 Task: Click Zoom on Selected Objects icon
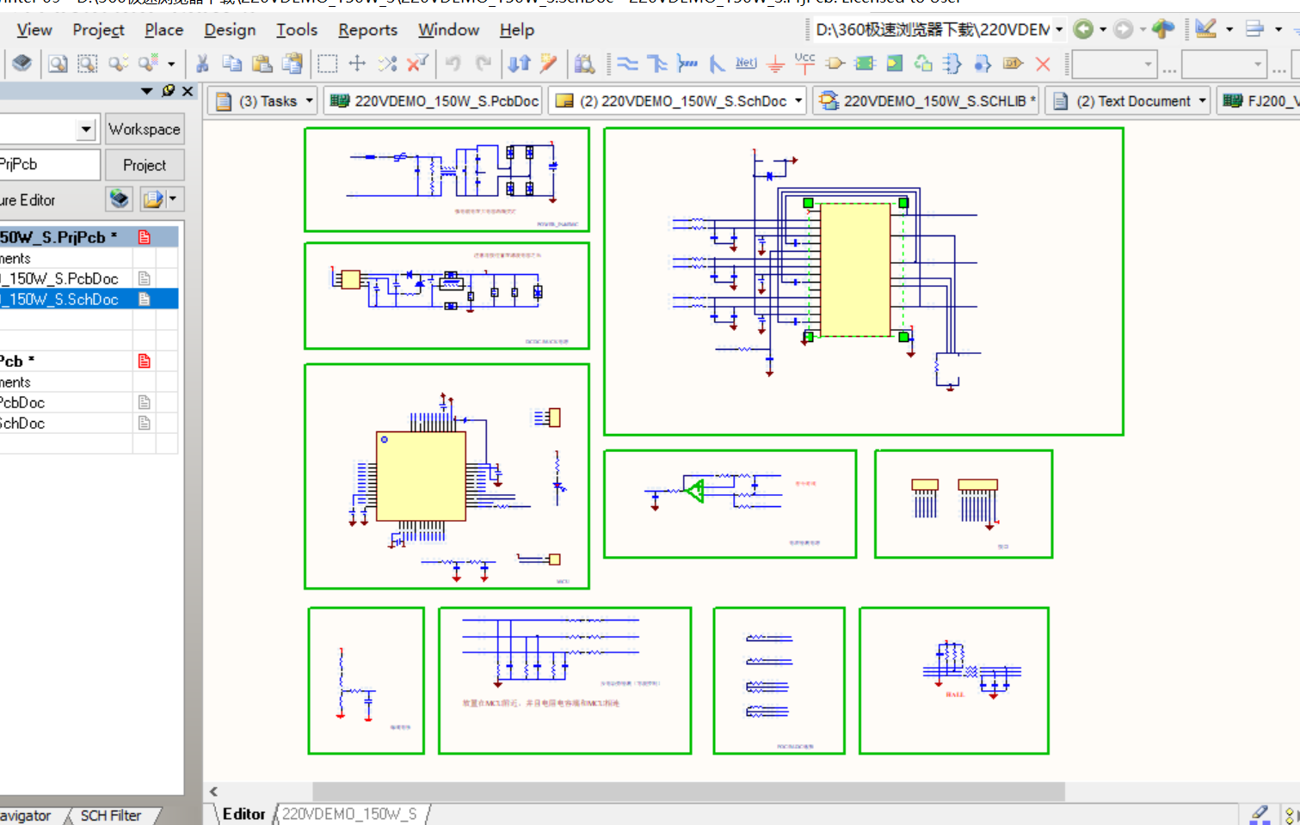[118, 63]
